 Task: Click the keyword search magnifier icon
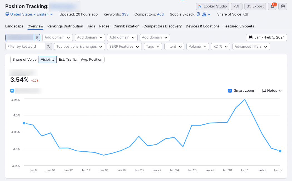coord(48,46)
